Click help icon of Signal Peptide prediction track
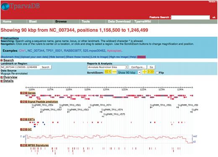Image resolution: width=218 pixels, height=157 pixels. (26, 102)
